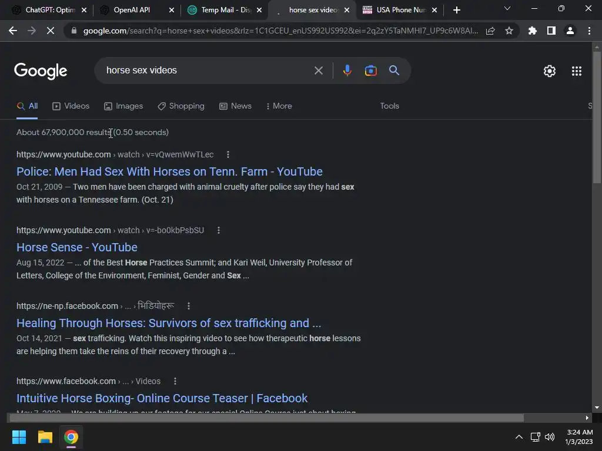The image size is (602, 451).
Task: Open a new browser tab
Action: (456, 10)
